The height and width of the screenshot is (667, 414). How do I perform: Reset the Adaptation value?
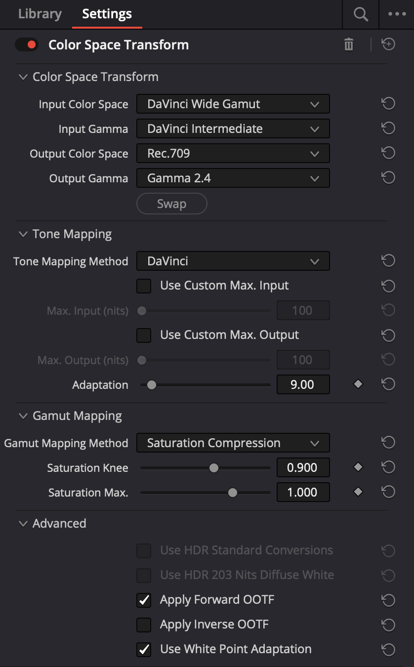[388, 384]
